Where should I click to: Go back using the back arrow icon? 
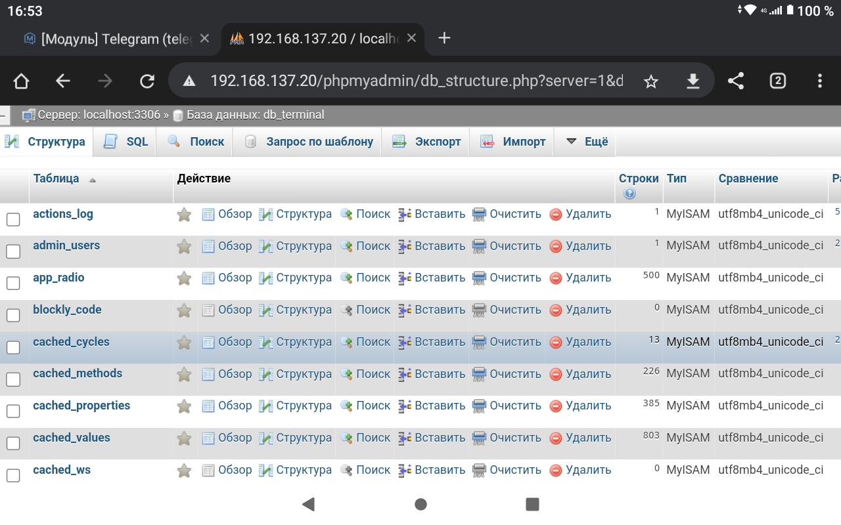click(x=62, y=80)
